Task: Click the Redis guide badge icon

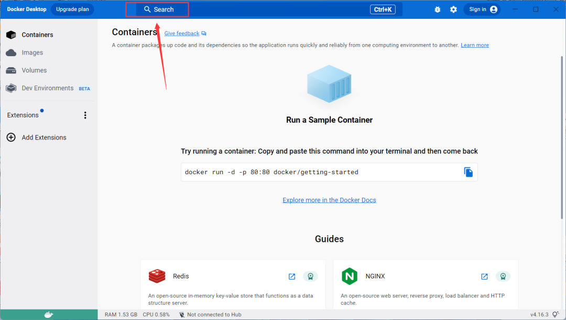Action: point(310,276)
